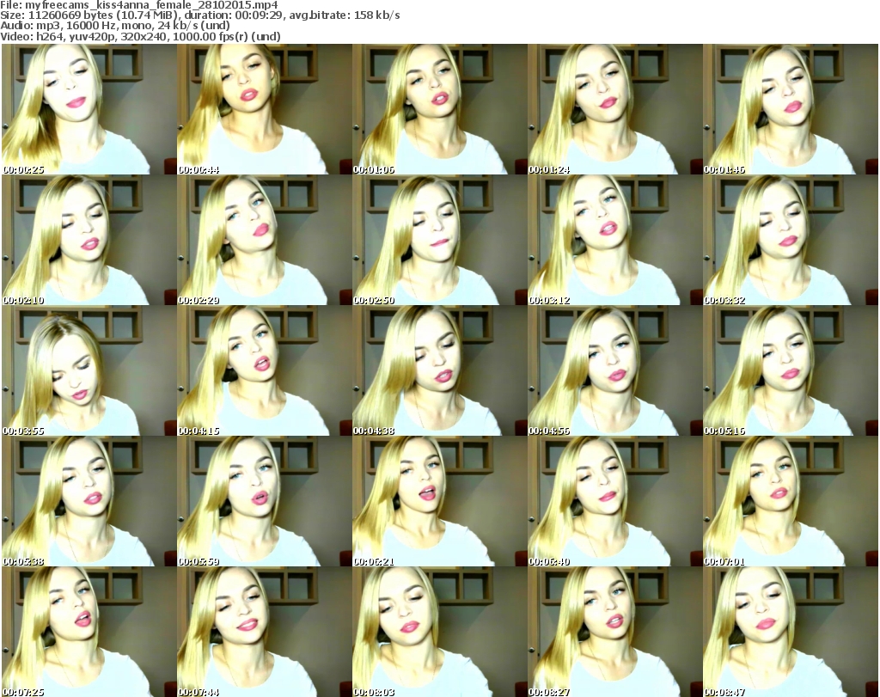Select the "Size: 11260669 bytes" header line
Screen dimensions: 880x697
200,15
